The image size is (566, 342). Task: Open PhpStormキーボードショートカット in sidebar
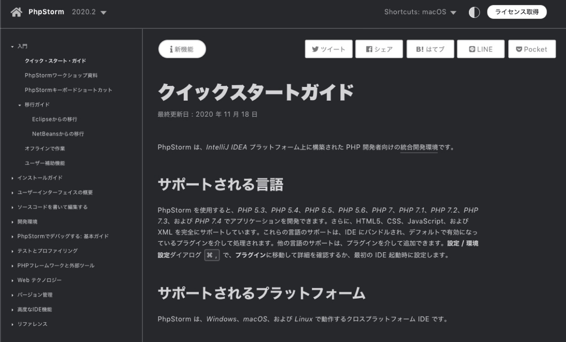[x=68, y=90]
